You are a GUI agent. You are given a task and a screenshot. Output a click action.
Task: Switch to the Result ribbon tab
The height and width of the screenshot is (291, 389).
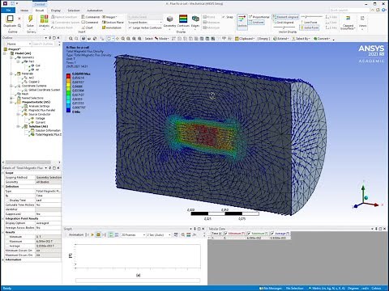(40, 11)
